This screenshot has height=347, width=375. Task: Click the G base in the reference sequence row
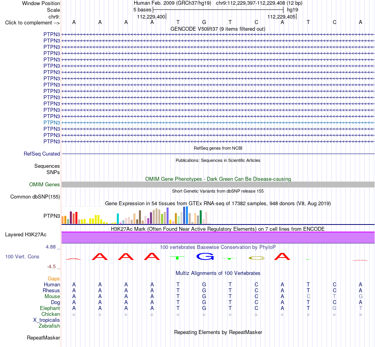pyautogui.click(x=204, y=22)
